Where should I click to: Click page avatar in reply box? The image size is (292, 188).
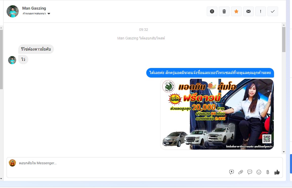[12, 163]
